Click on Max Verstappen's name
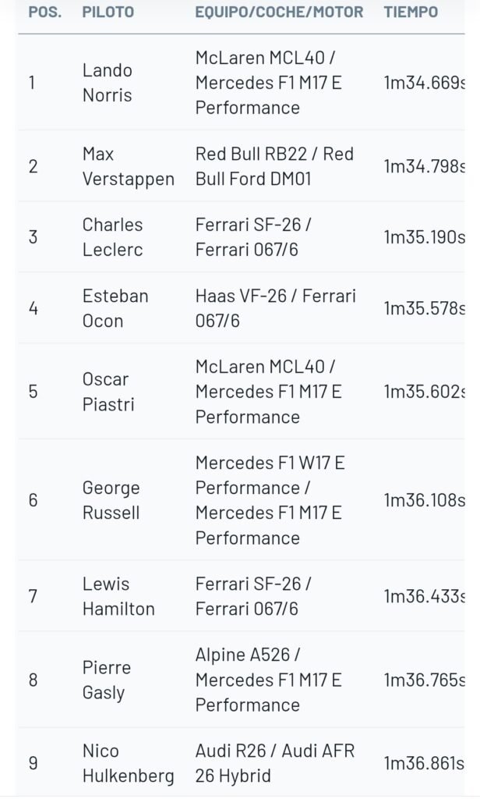The width and height of the screenshot is (480, 799). [128, 166]
